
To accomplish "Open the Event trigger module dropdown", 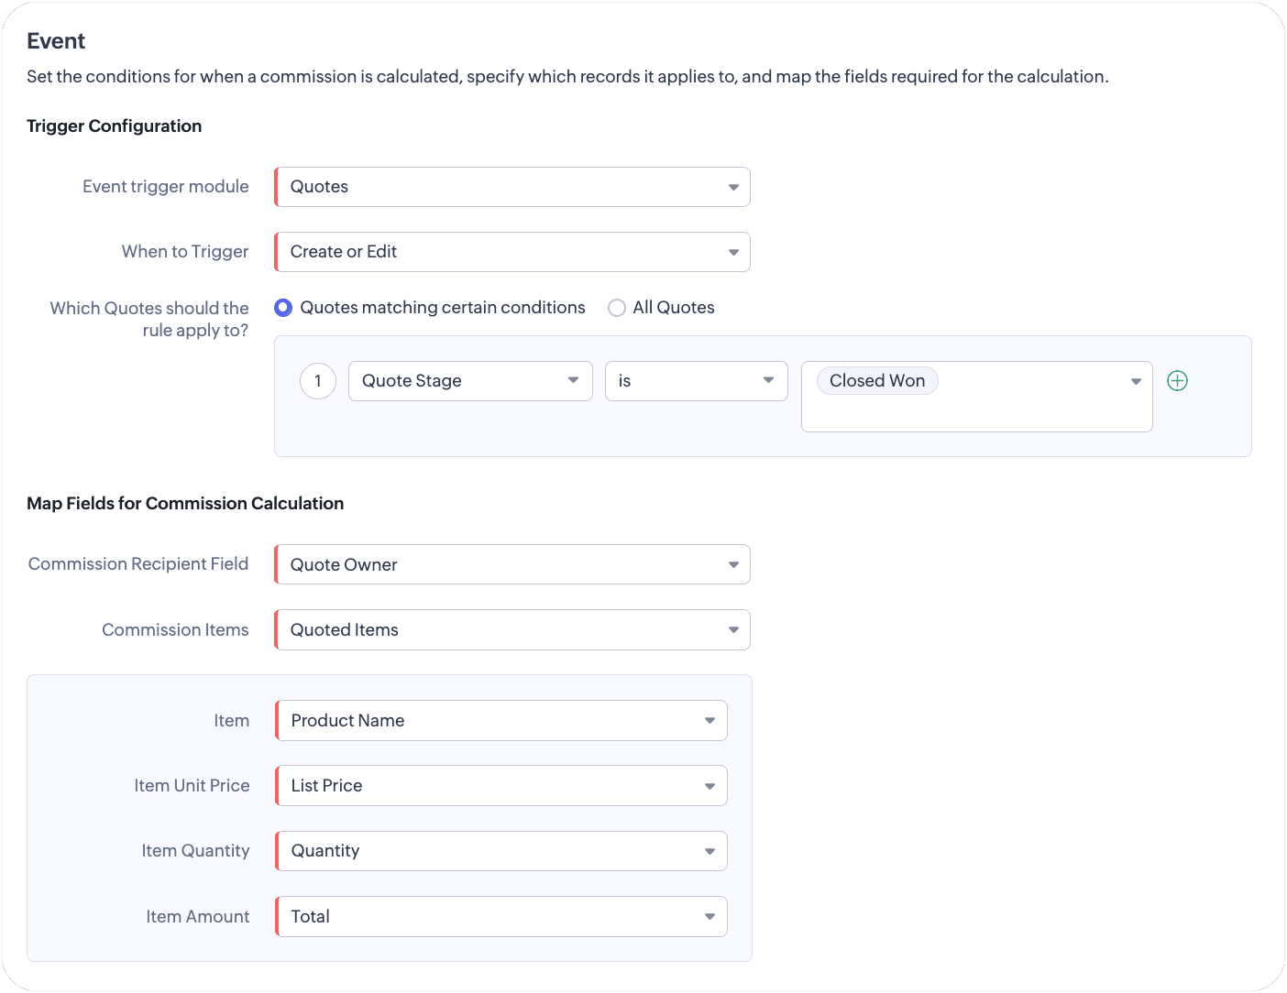I will (x=512, y=187).
